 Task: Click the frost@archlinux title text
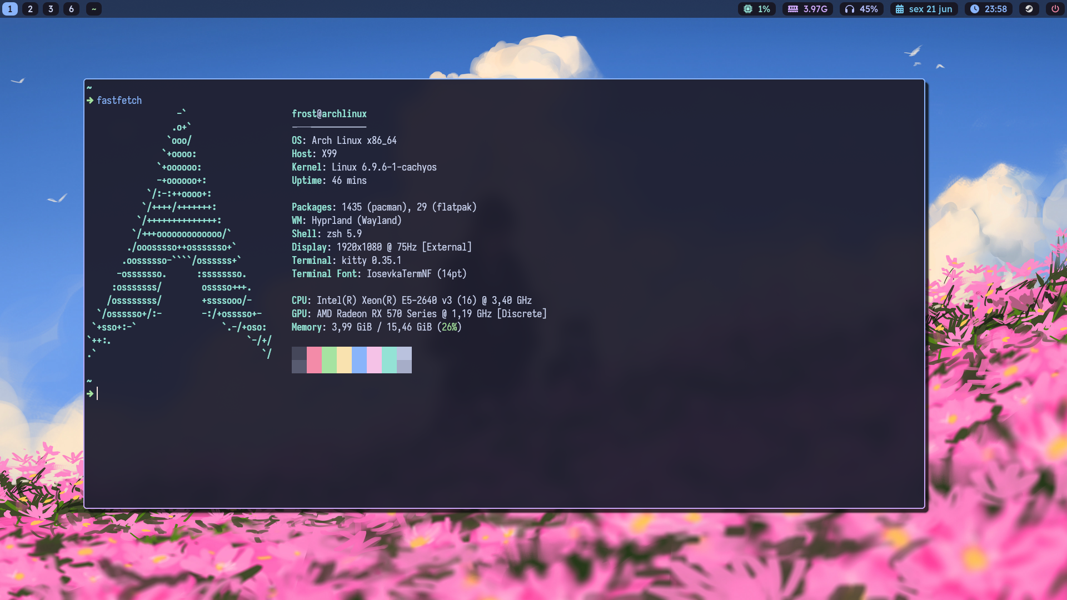(x=329, y=114)
